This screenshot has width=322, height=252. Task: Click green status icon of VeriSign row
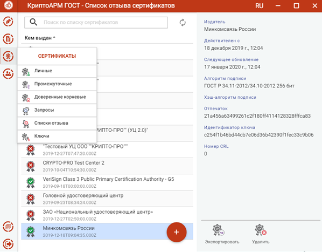pos(31,183)
